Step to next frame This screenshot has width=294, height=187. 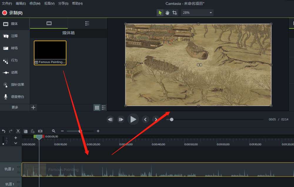(121, 119)
